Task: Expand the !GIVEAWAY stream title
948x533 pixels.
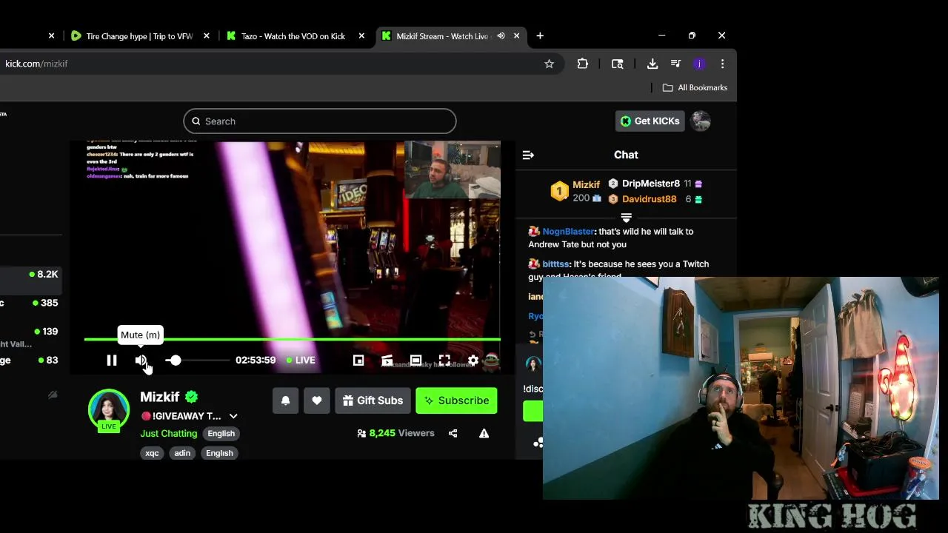Action: (x=233, y=416)
